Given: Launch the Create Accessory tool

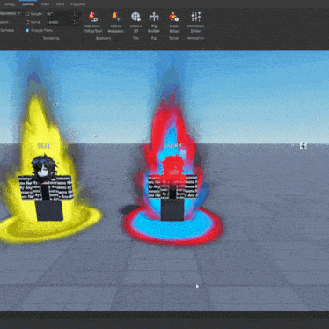Looking at the screenshot, I should tap(115, 22).
